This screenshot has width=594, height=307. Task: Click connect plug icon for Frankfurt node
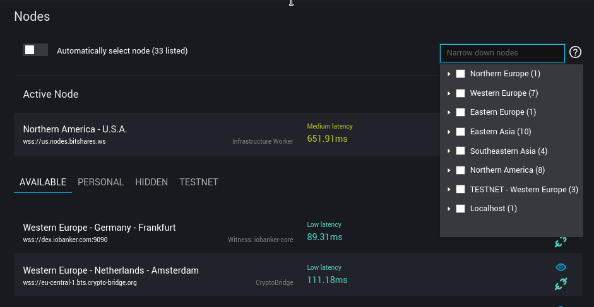pos(561,241)
